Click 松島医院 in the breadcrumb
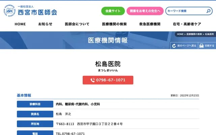Image resolution: width=216 pixels, height=135 pixels. 209,34
